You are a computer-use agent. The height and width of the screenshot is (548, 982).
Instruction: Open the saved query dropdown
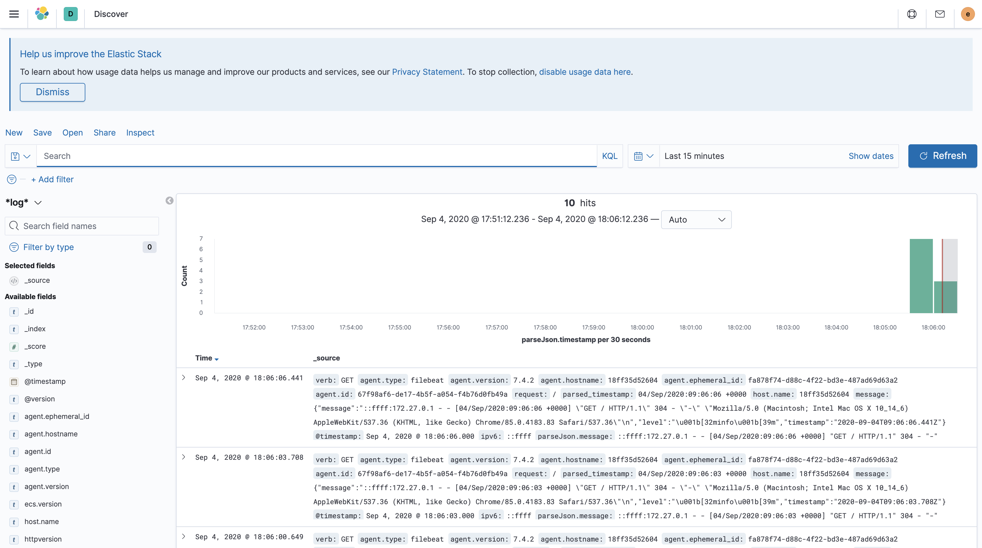(20, 156)
